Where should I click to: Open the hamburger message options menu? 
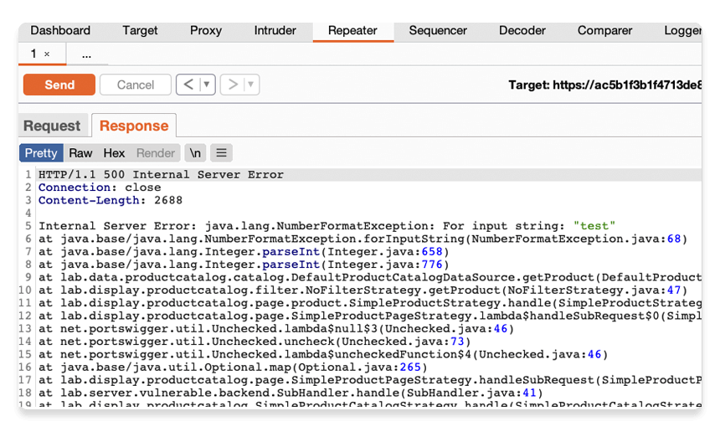click(221, 153)
